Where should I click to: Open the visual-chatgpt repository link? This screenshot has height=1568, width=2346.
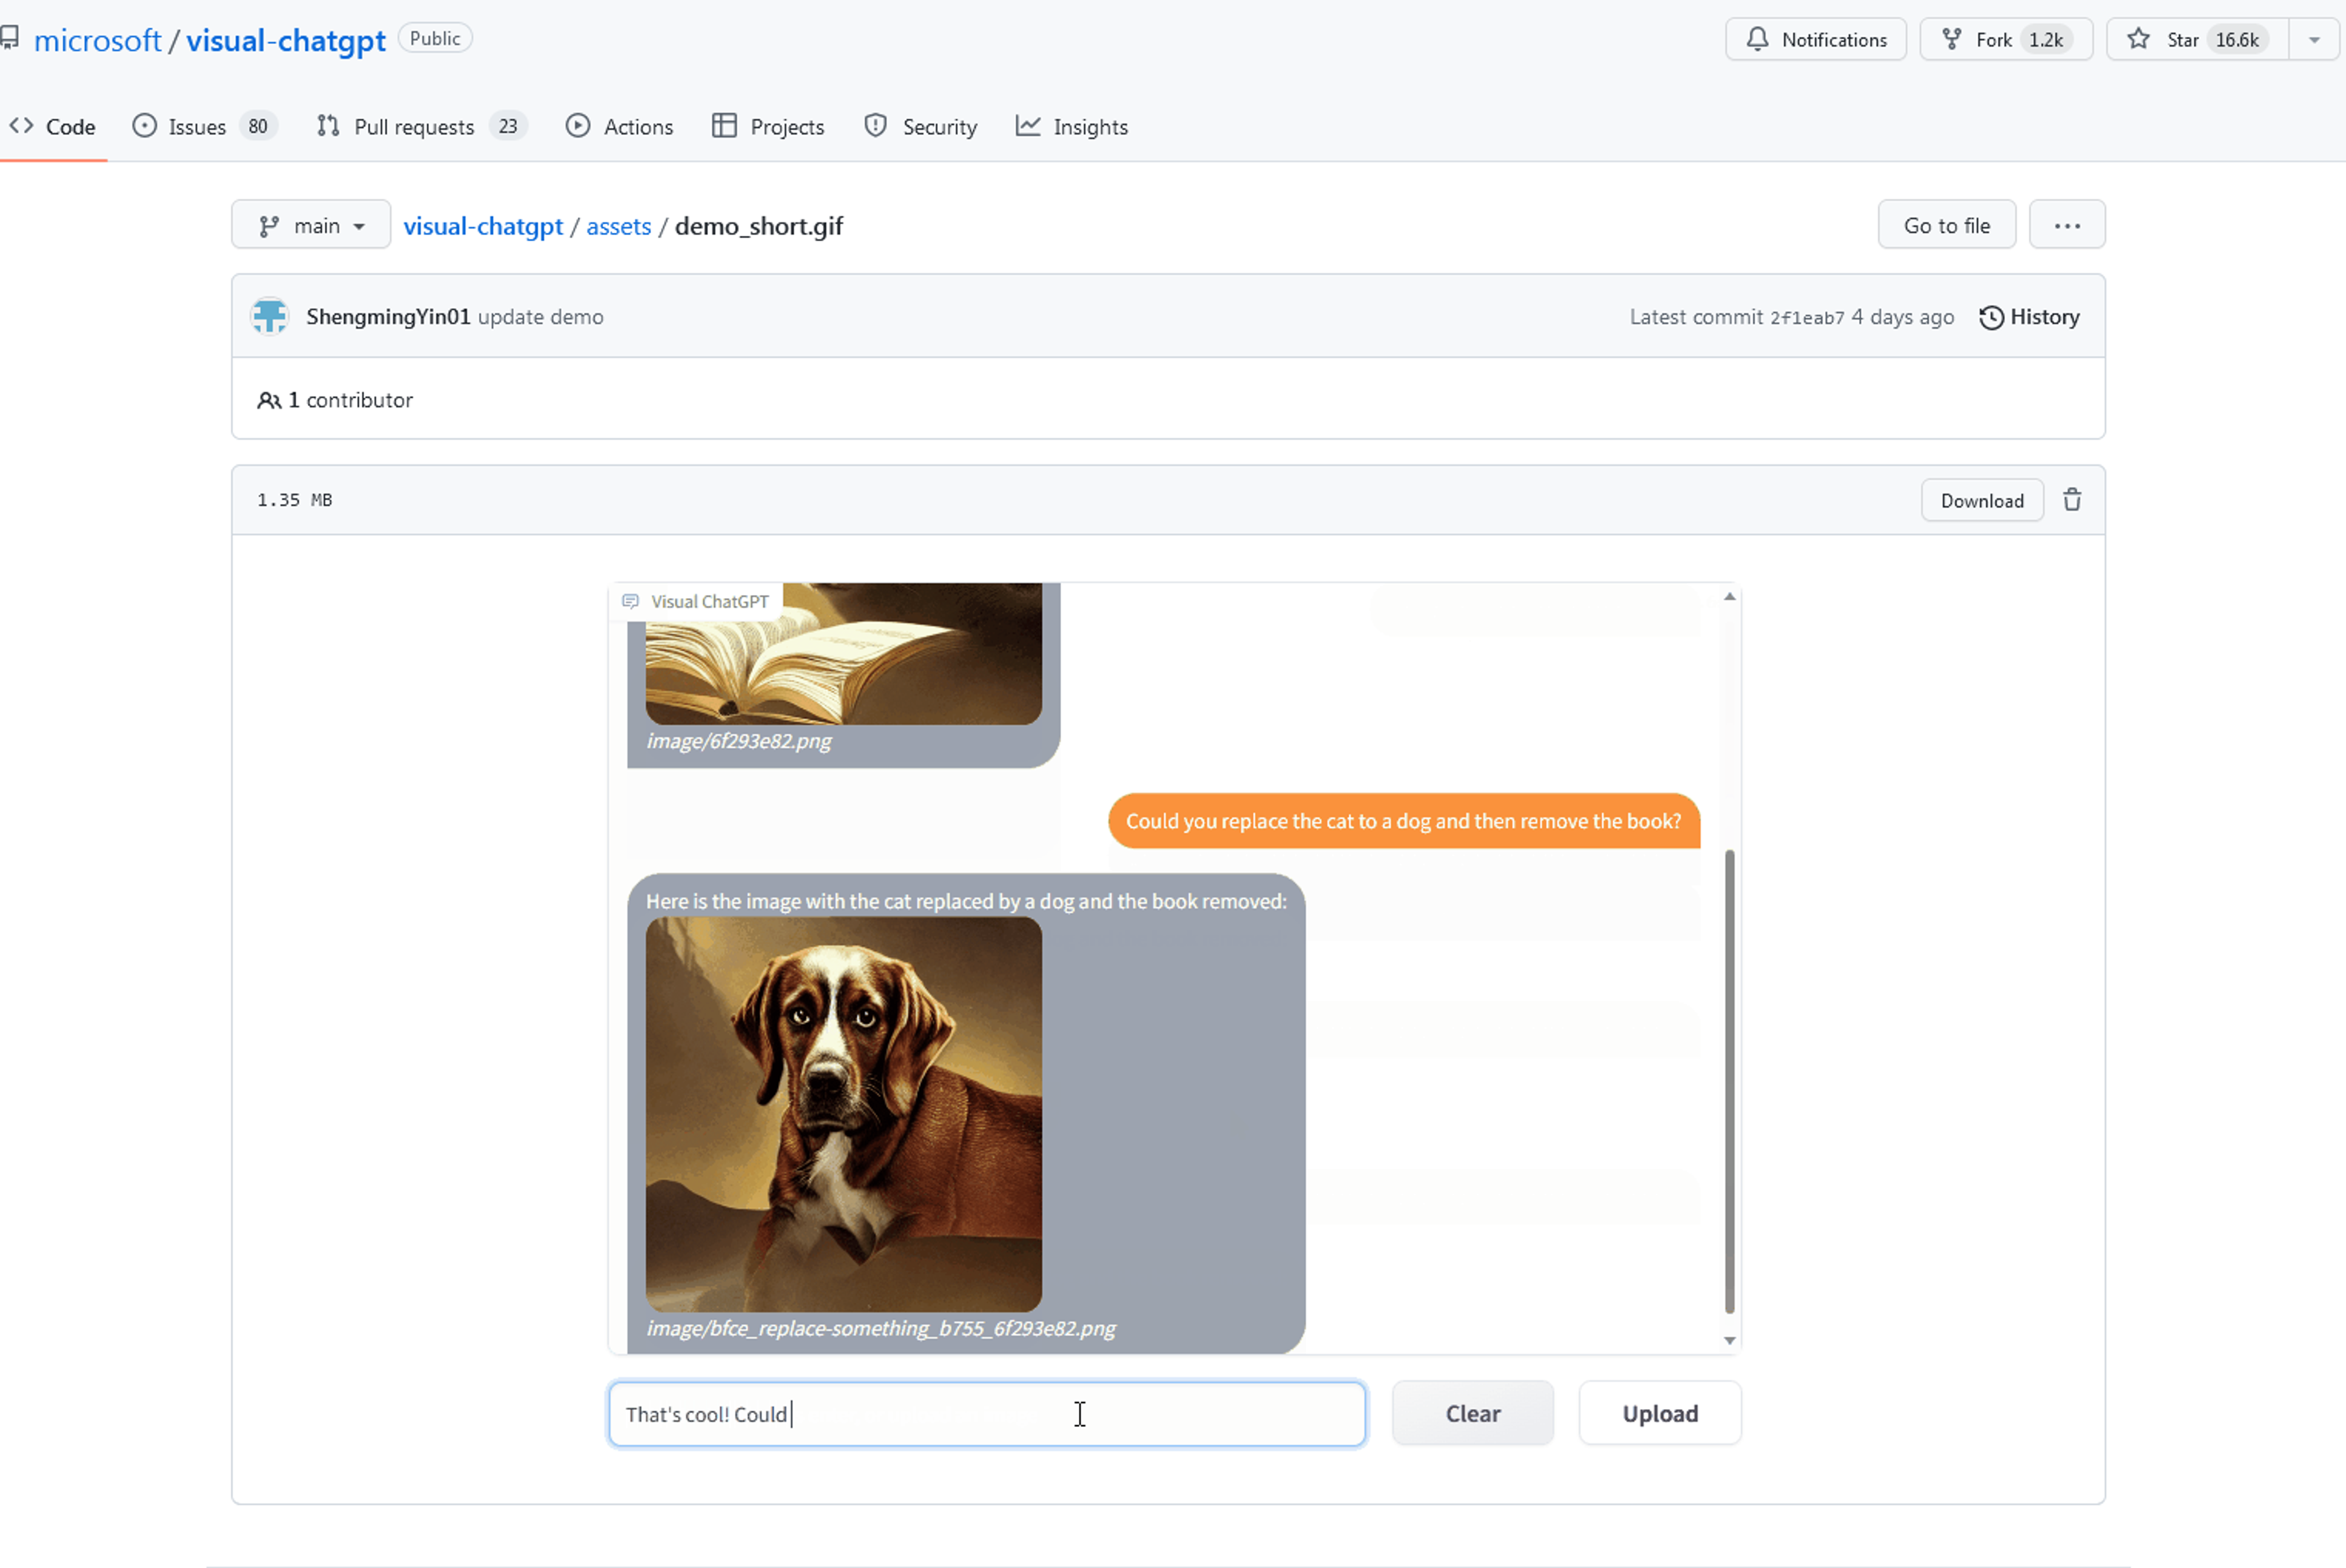click(286, 40)
